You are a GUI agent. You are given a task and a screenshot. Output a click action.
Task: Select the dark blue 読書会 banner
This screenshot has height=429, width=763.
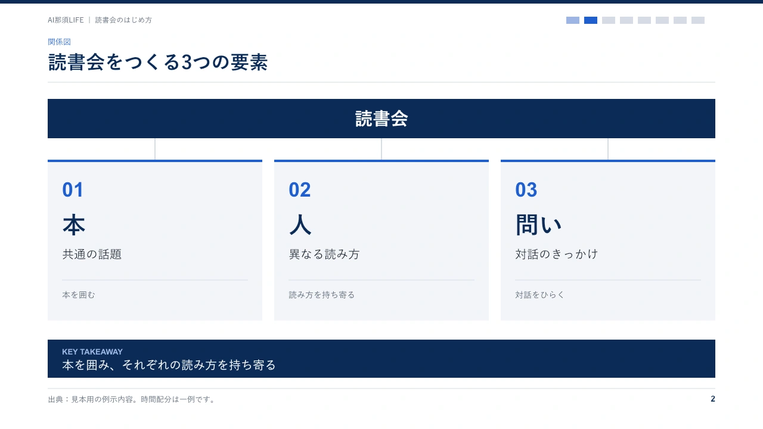point(381,119)
